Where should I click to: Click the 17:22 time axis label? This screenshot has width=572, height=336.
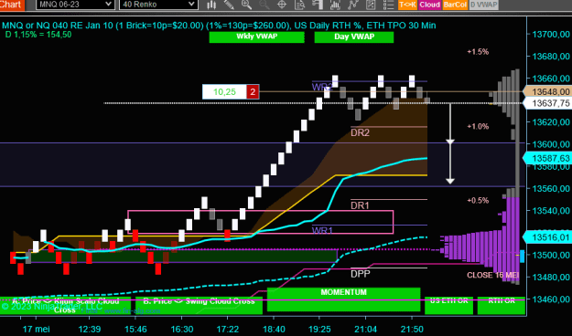(228, 329)
